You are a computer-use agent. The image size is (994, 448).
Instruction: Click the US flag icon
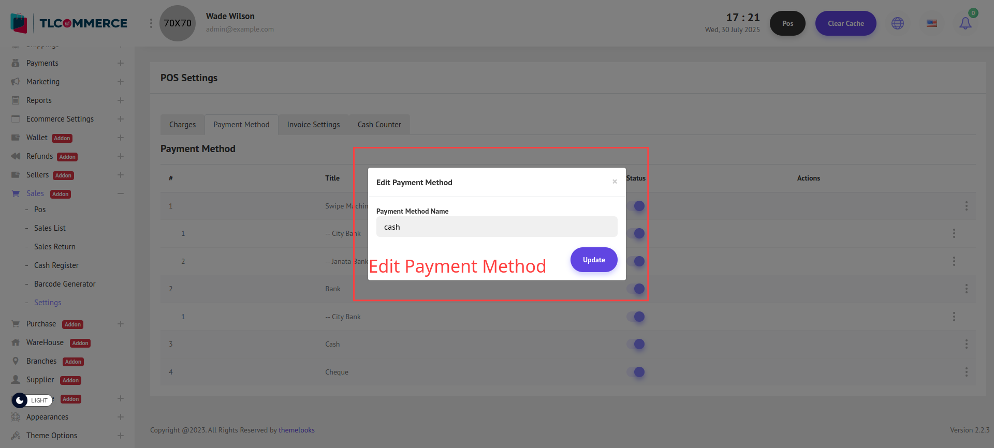[932, 23]
